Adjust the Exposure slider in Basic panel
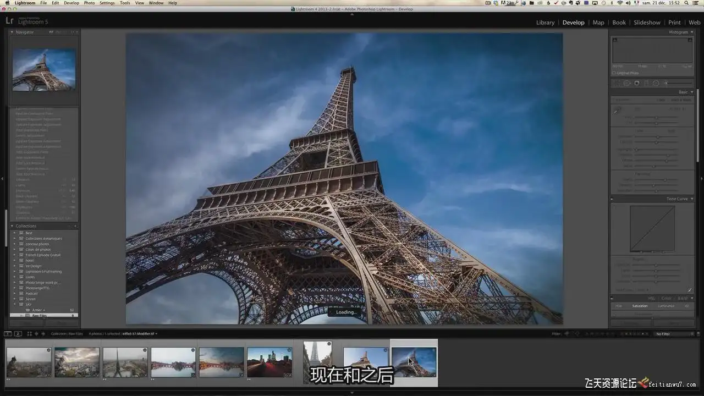The height and width of the screenshot is (396, 704). pyautogui.click(x=656, y=136)
